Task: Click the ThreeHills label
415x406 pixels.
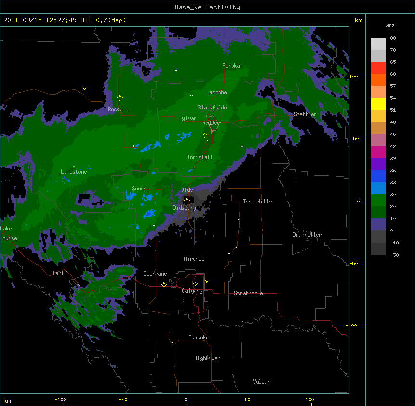Action: [257, 202]
